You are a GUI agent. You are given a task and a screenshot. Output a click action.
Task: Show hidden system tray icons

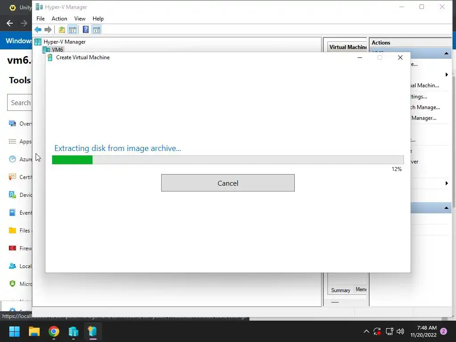[366, 331]
